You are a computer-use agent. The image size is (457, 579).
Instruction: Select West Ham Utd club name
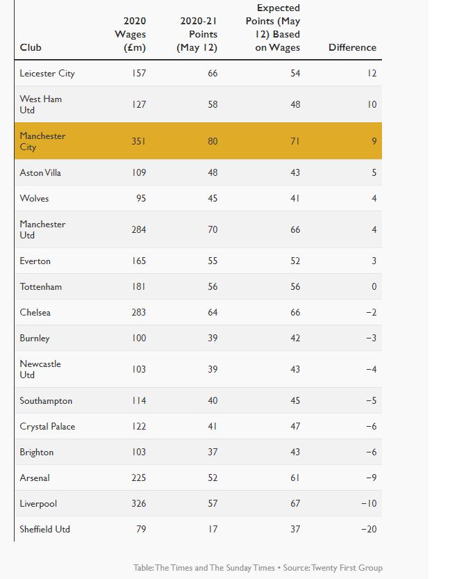pos(40,104)
